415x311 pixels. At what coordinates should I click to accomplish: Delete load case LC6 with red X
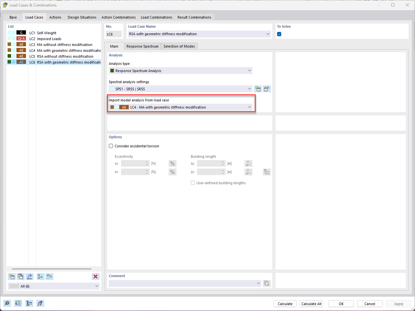tap(95, 276)
